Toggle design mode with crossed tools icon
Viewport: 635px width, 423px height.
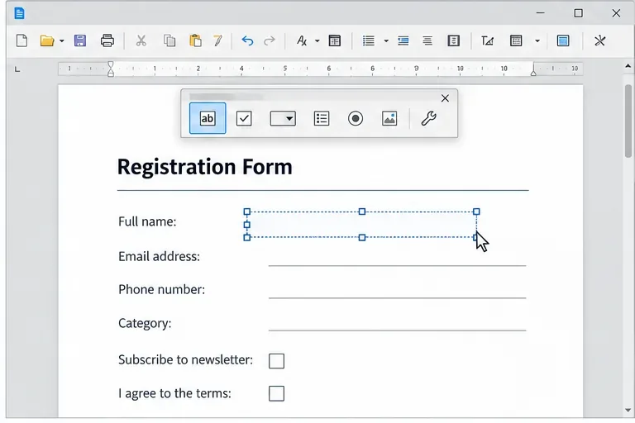599,40
